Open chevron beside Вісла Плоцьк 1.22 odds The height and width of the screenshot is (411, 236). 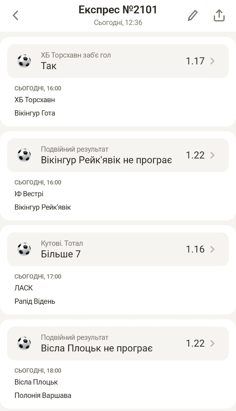[x=212, y=343]
